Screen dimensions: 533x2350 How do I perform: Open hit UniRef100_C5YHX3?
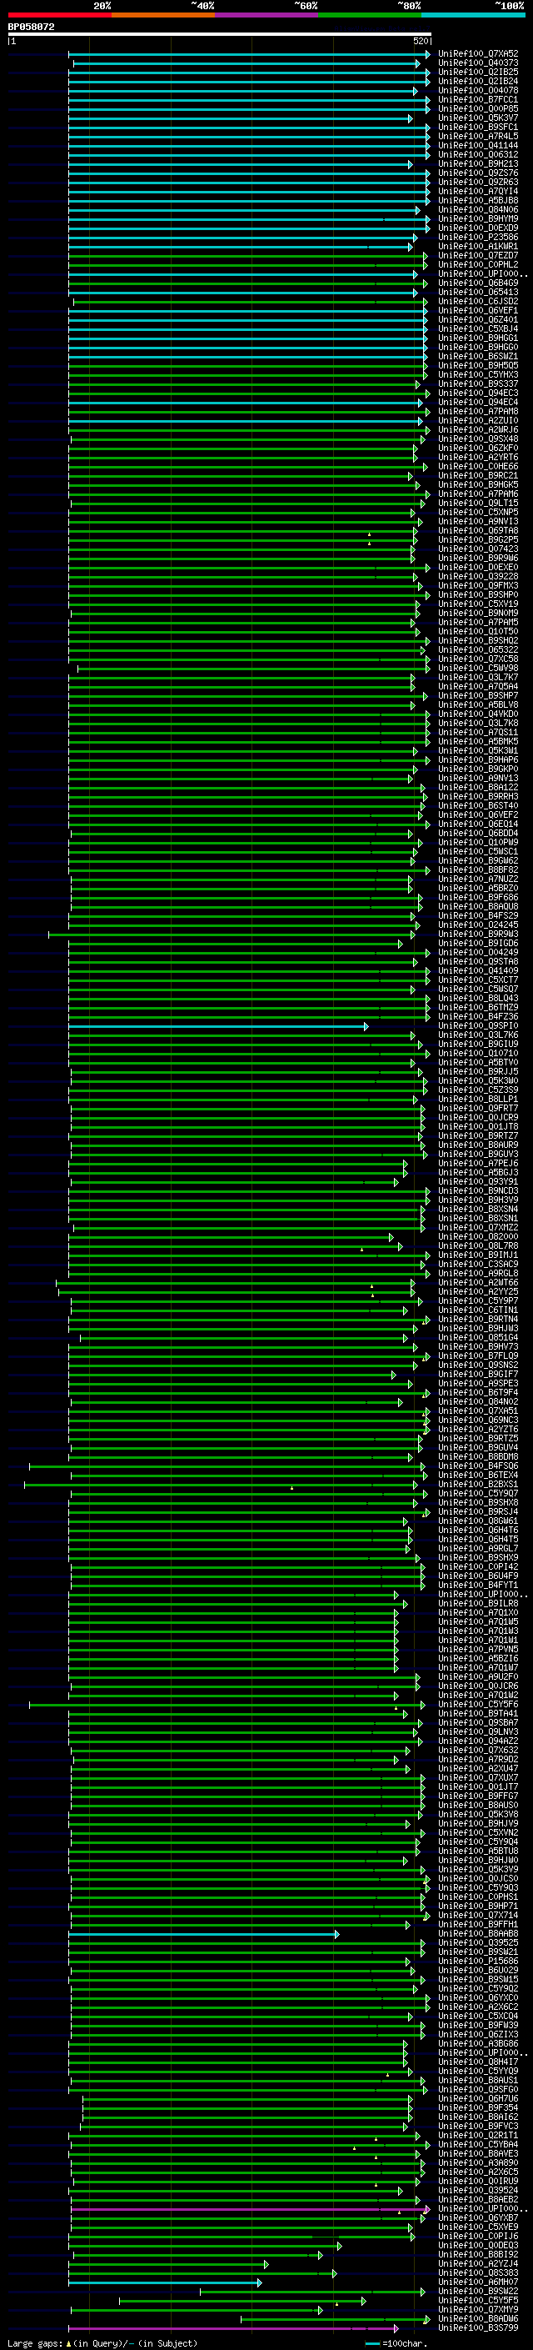pos(478,375)
